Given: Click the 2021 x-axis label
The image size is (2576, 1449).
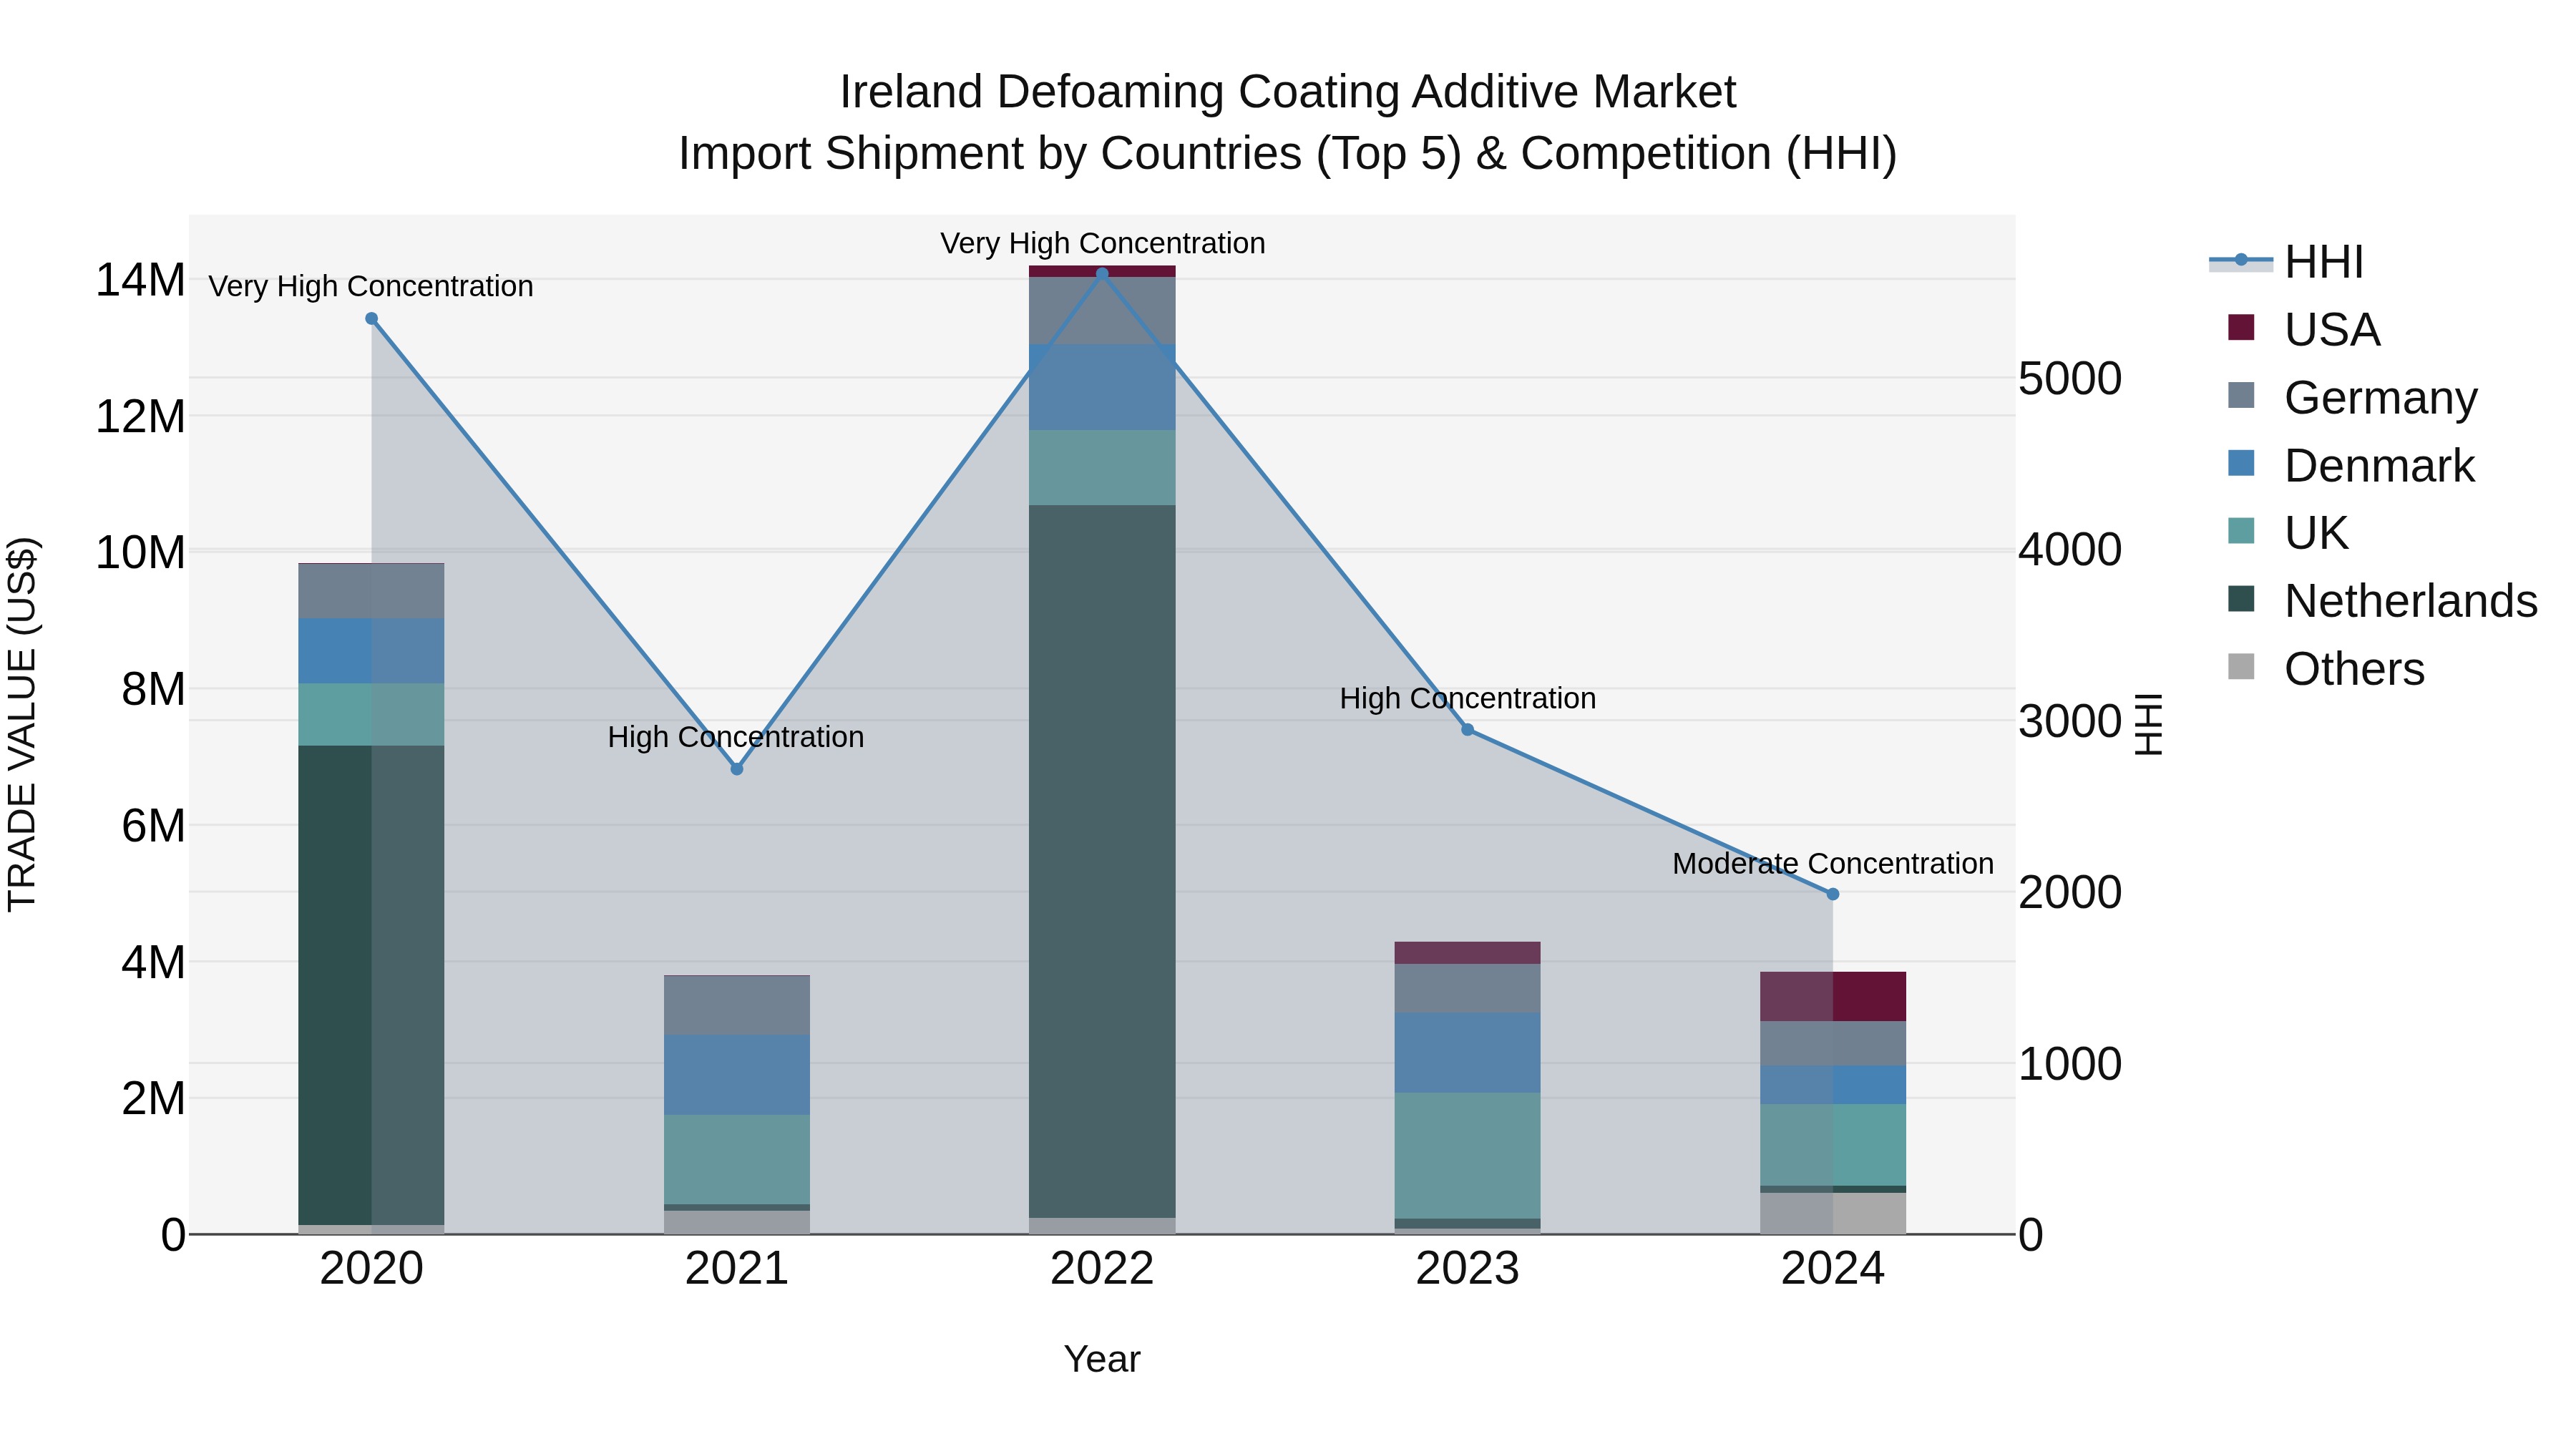Looking at the screenshot, I should [737, 1269].
